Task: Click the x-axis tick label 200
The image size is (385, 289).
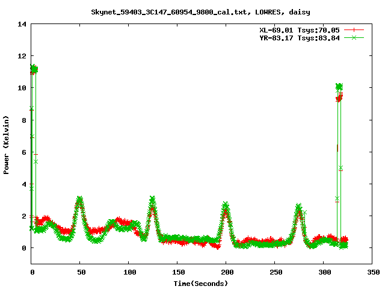Action: (227, 272)
